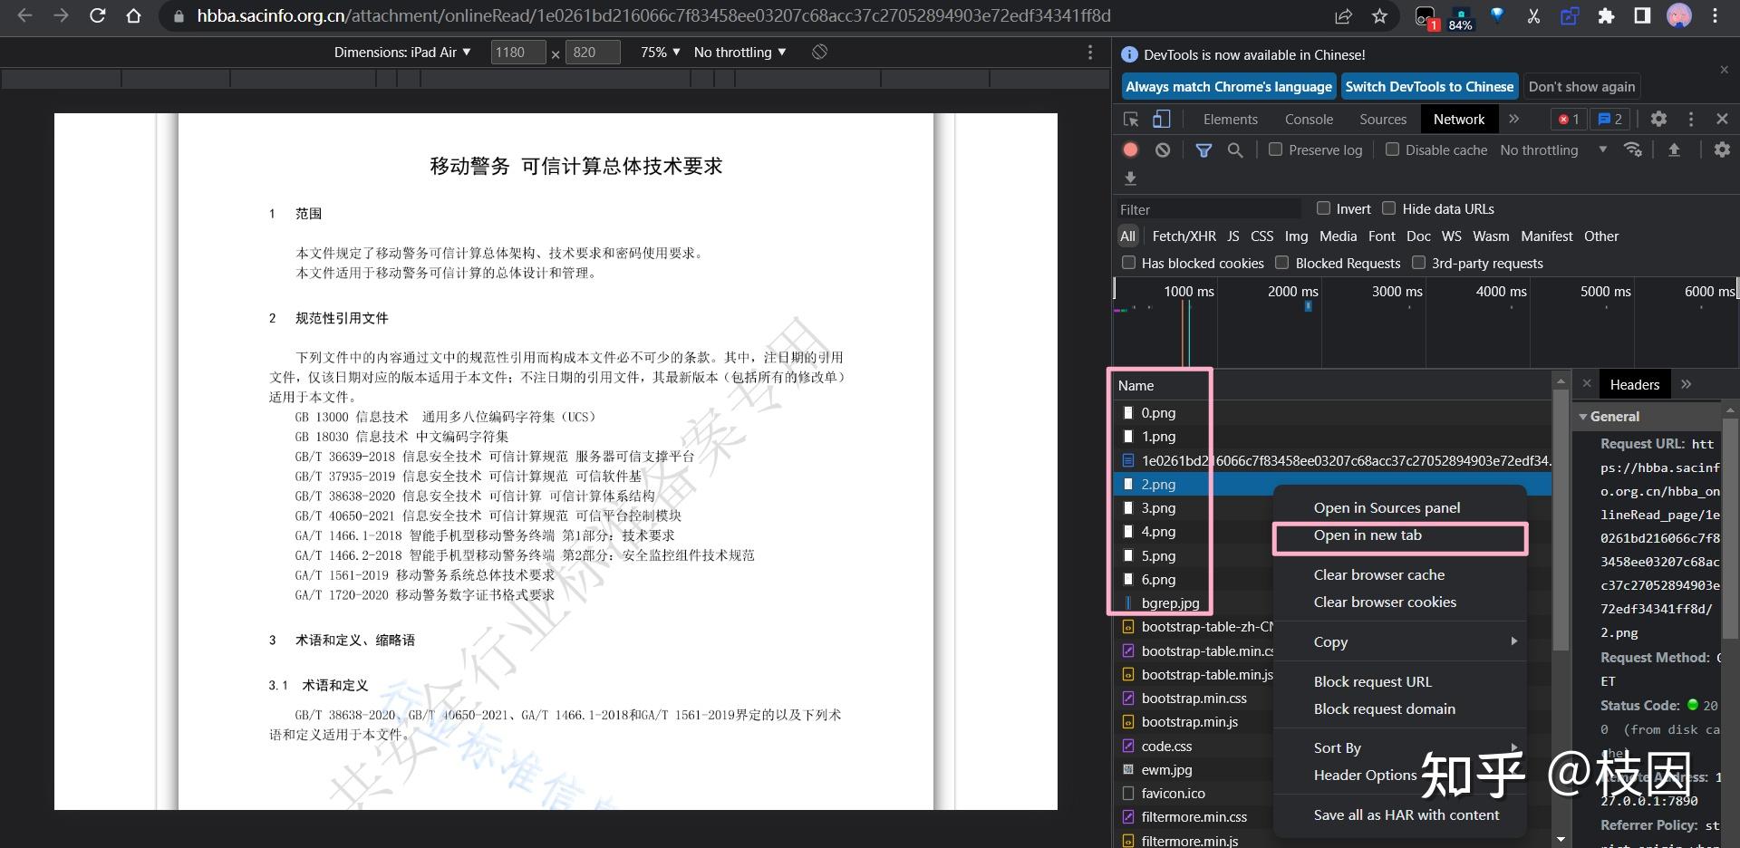Switch to the Elements tab
The height and width of the screenshot is (848, 1740).
[x=1230, y=119]
